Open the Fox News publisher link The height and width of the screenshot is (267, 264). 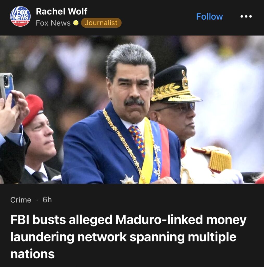[x=53, y=23]
